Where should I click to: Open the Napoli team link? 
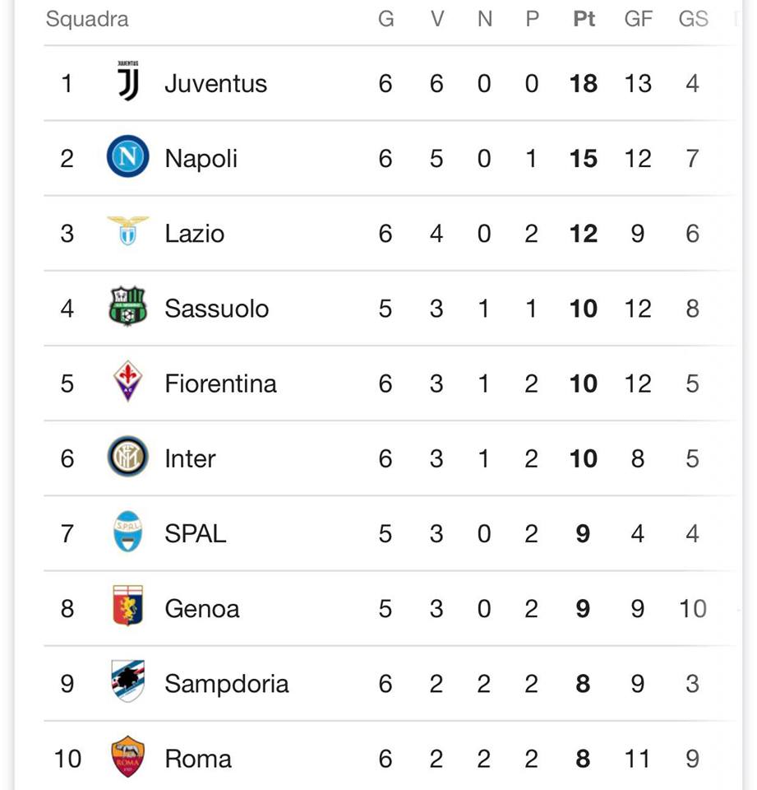pos(201,158)
